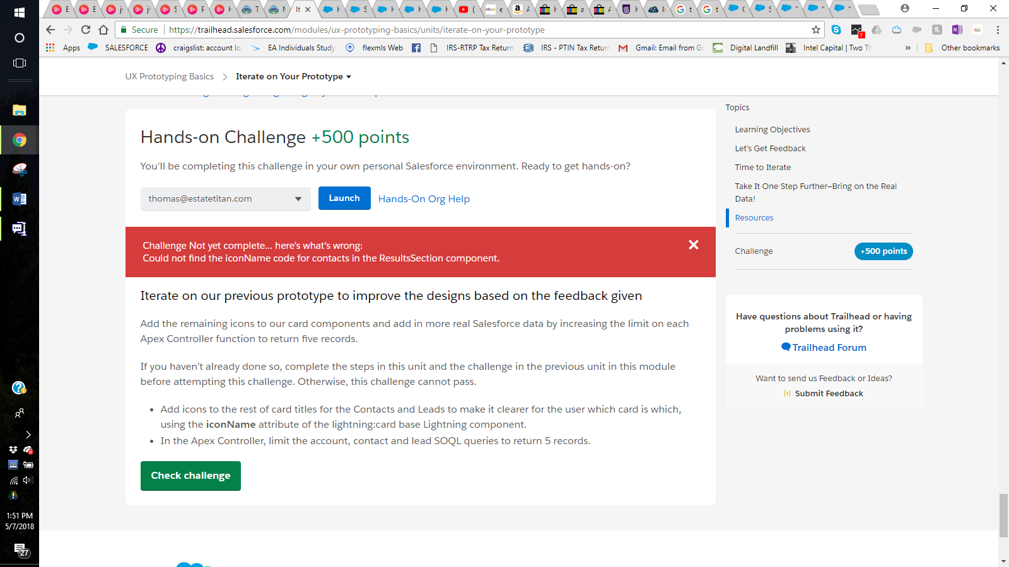Open File Explorer from the taskbar

tap(20, 110)
